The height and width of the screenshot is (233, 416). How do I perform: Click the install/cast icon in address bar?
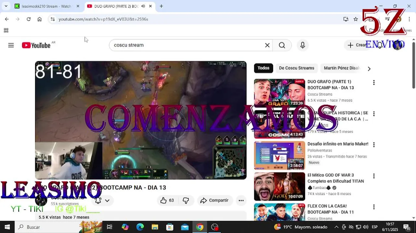346,19
